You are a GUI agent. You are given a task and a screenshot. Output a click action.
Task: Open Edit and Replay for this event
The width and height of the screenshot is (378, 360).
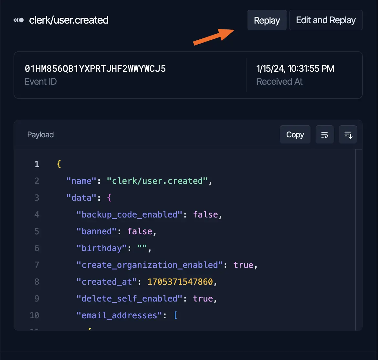326,20
